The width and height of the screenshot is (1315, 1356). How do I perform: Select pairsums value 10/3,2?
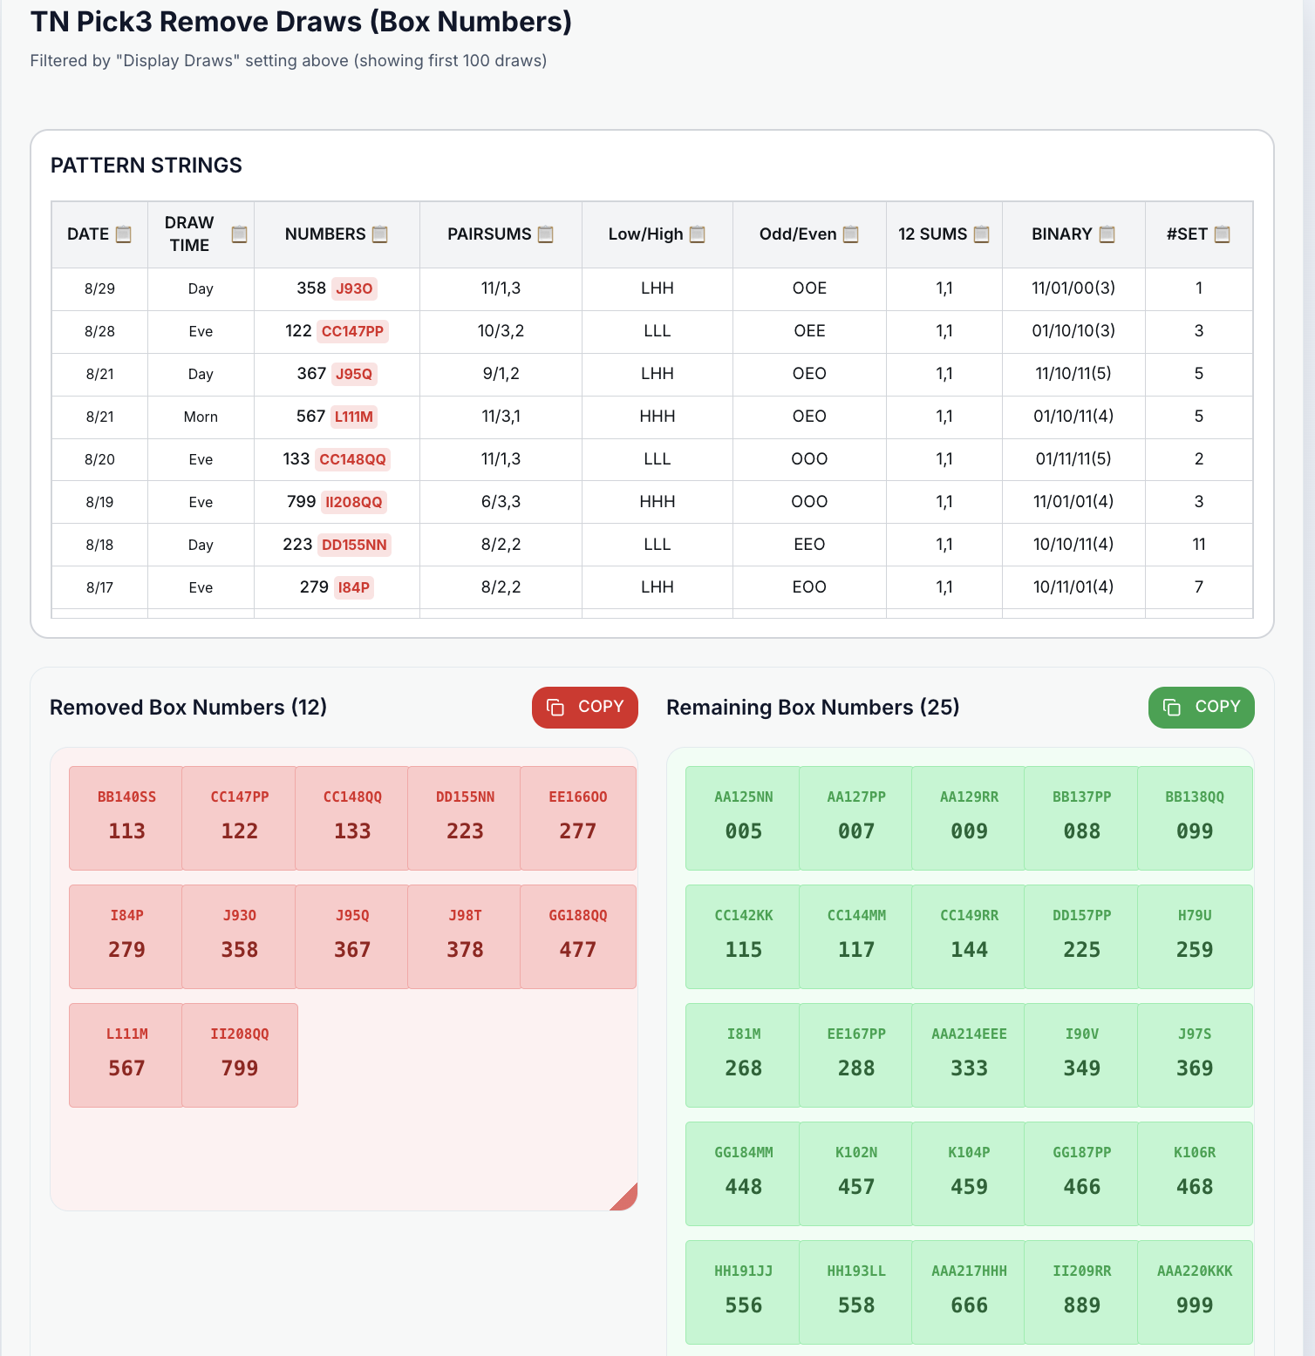[501, 331]
